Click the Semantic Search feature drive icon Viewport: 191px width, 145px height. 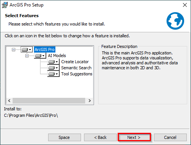tap(52, 68)
